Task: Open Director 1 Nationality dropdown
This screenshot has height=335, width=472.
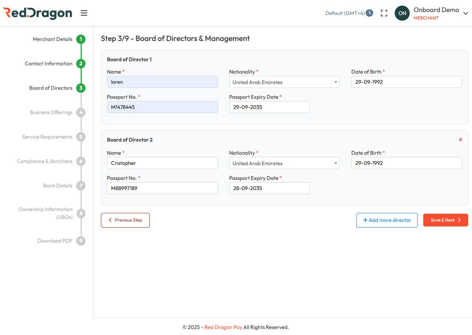Action: 284,82
